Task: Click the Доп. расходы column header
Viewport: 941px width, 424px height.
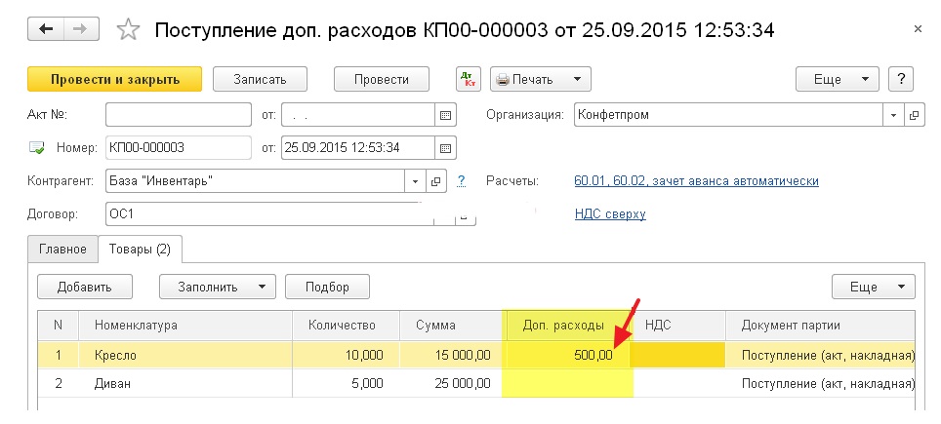Action: tap(568, 326)
